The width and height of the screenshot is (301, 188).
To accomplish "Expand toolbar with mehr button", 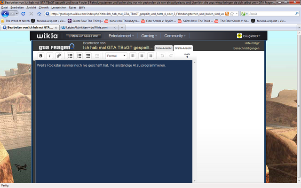I will [187, 55].
